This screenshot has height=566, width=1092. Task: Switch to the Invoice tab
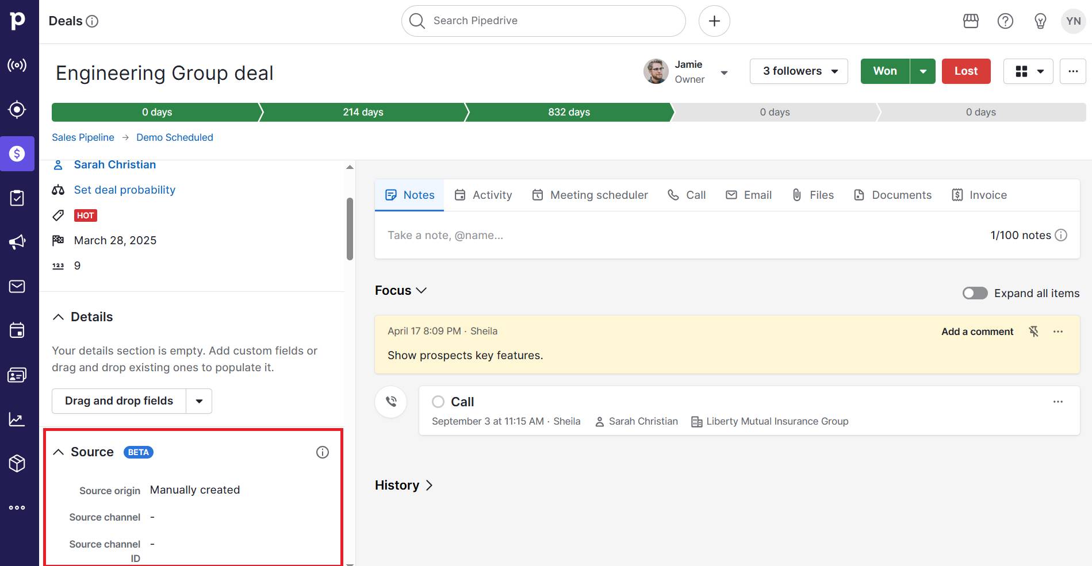tap(979, 195)
